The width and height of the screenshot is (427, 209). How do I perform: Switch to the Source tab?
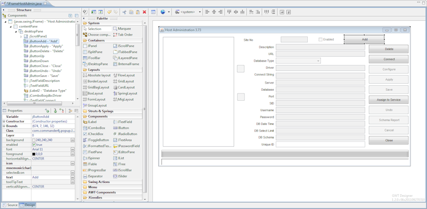[x=10, y=205]
